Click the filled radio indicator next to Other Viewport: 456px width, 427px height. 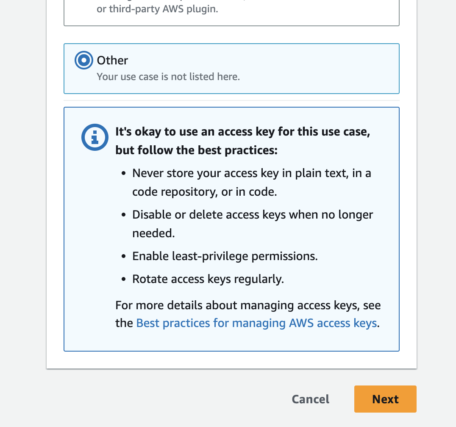tap(83, 60)
